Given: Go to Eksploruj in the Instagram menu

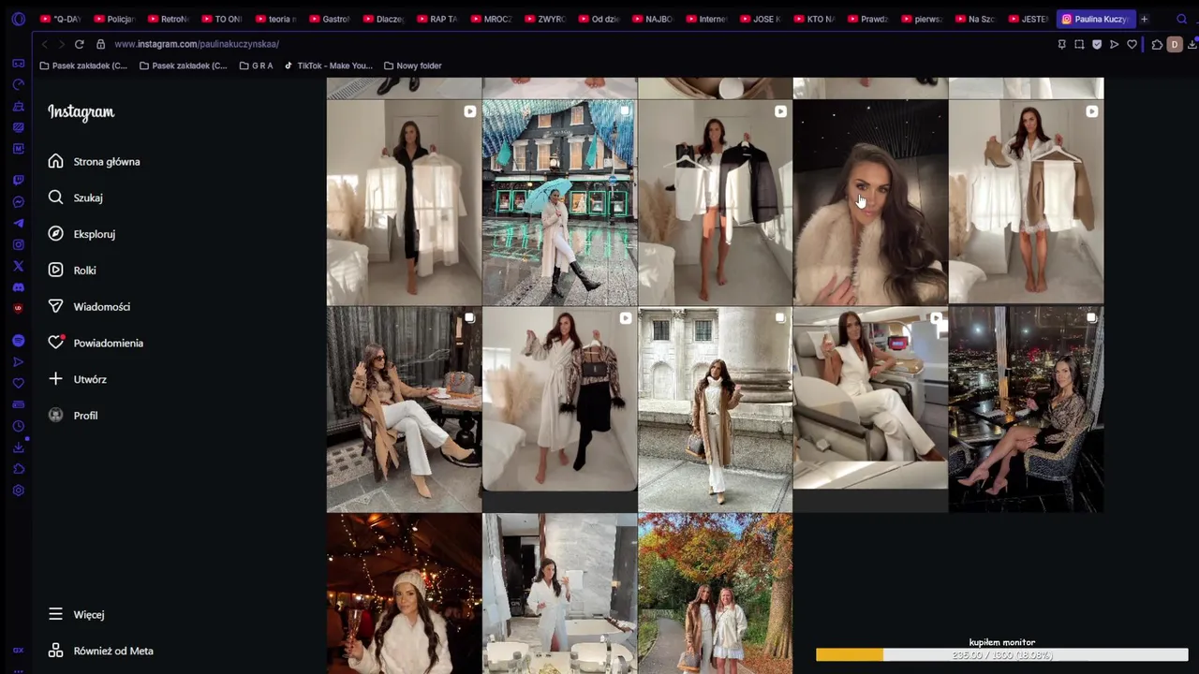Looking at the screenshot, I should (x=81, y=234).
